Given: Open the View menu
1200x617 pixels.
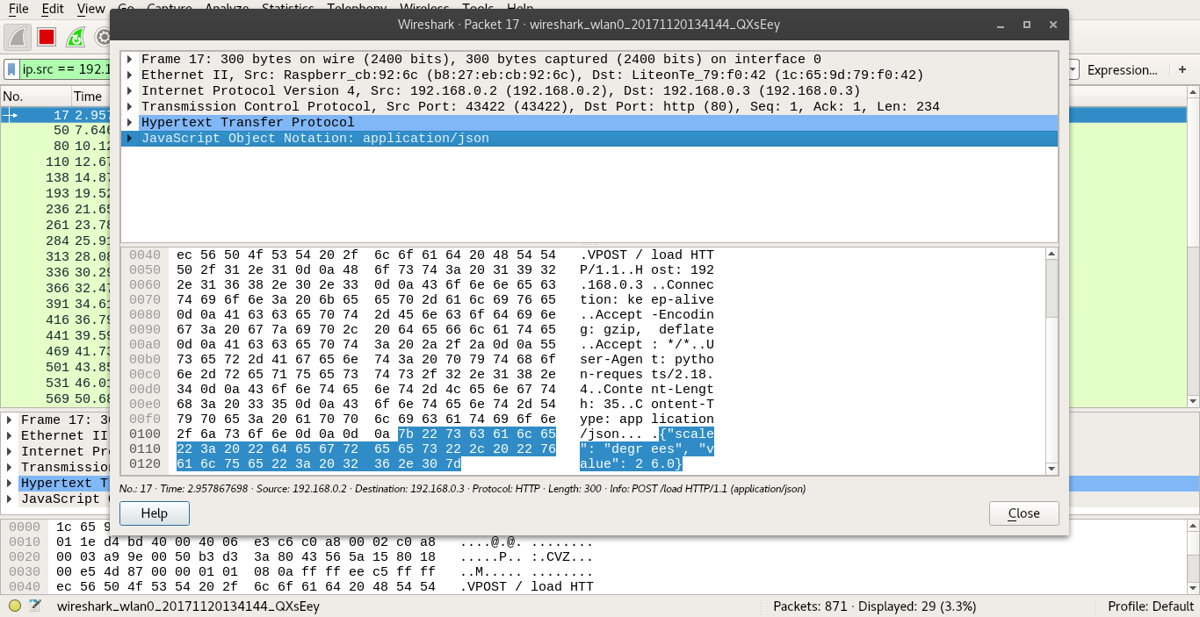Looking at the screenshot, I should [x=90, y=9].
